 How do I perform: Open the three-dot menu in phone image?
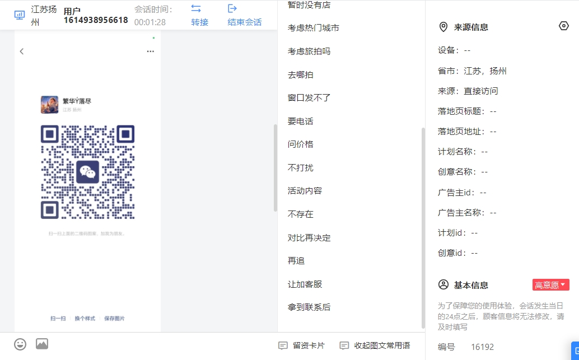point(150,52)
